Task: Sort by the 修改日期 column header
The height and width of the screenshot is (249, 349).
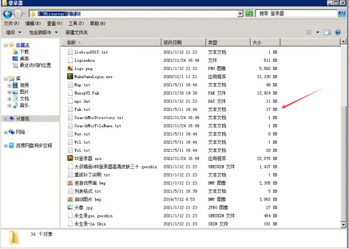Action: coord(183,42)
